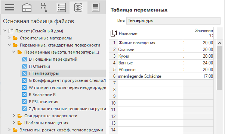Open the list view icon
225x134 pixels.
point(61,7)
